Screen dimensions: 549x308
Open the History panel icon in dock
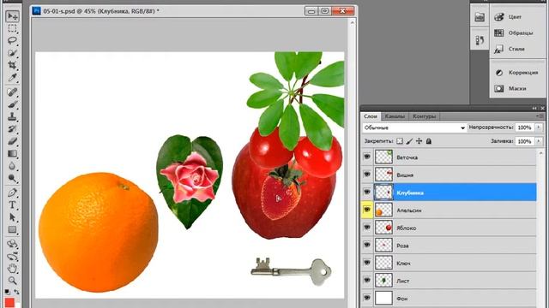click(480, 40)
